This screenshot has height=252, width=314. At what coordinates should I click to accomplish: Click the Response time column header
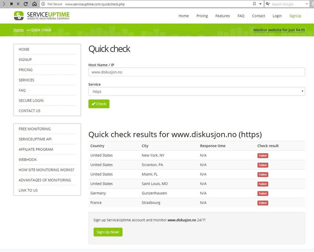coord(213,145)
